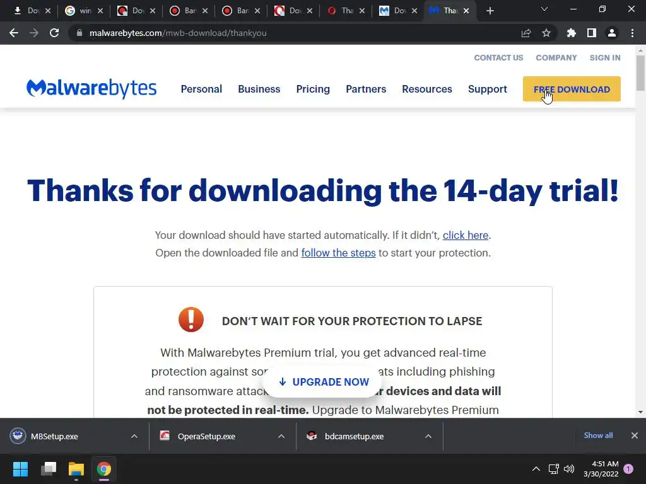This screenshot has width=646, height=484.
Task: Close the downloads shelf
Action: pyautogui.click(x=635, y=435)
